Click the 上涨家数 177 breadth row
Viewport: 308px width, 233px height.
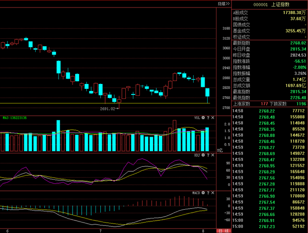pyautogui.click(x=269, y=104)
